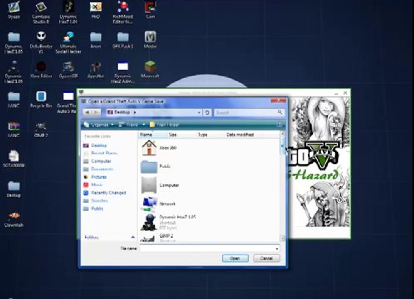The height and width of the screenshot is (299, 414).
Task: Select the GIMP 2 desktop shortcut
Action: pyautogui.click(x=41, y=129)
